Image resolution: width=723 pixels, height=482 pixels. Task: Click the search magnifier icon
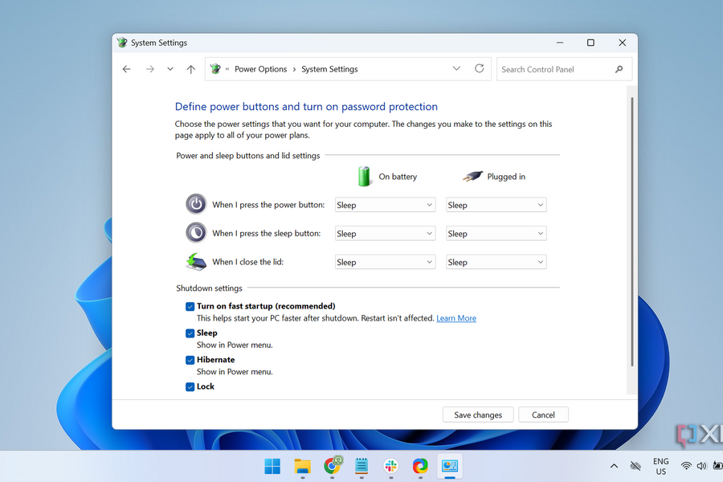[x=619, y=69]
